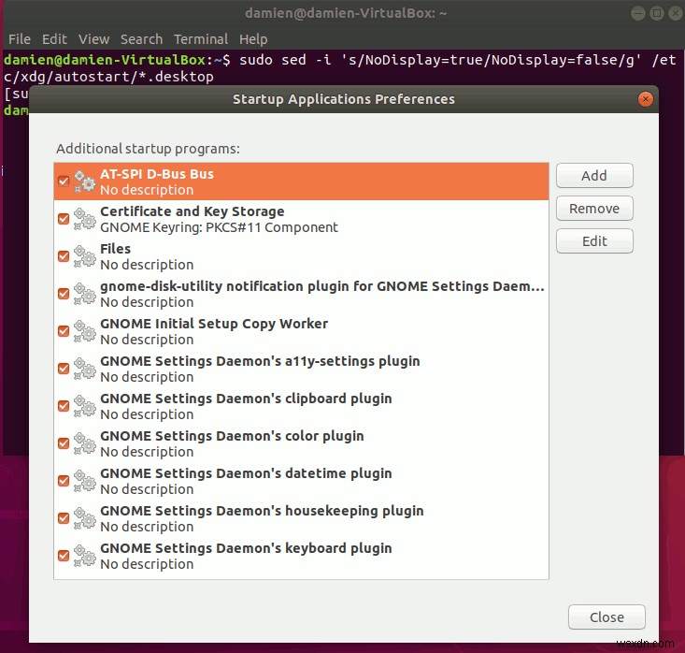Click the gear icon next to Files entry
This screenshot has width=685, height=653.
[x=84, y=256]
